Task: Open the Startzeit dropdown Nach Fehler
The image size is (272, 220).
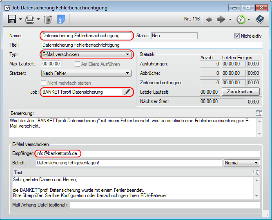Action: click(x=86, y=73)
